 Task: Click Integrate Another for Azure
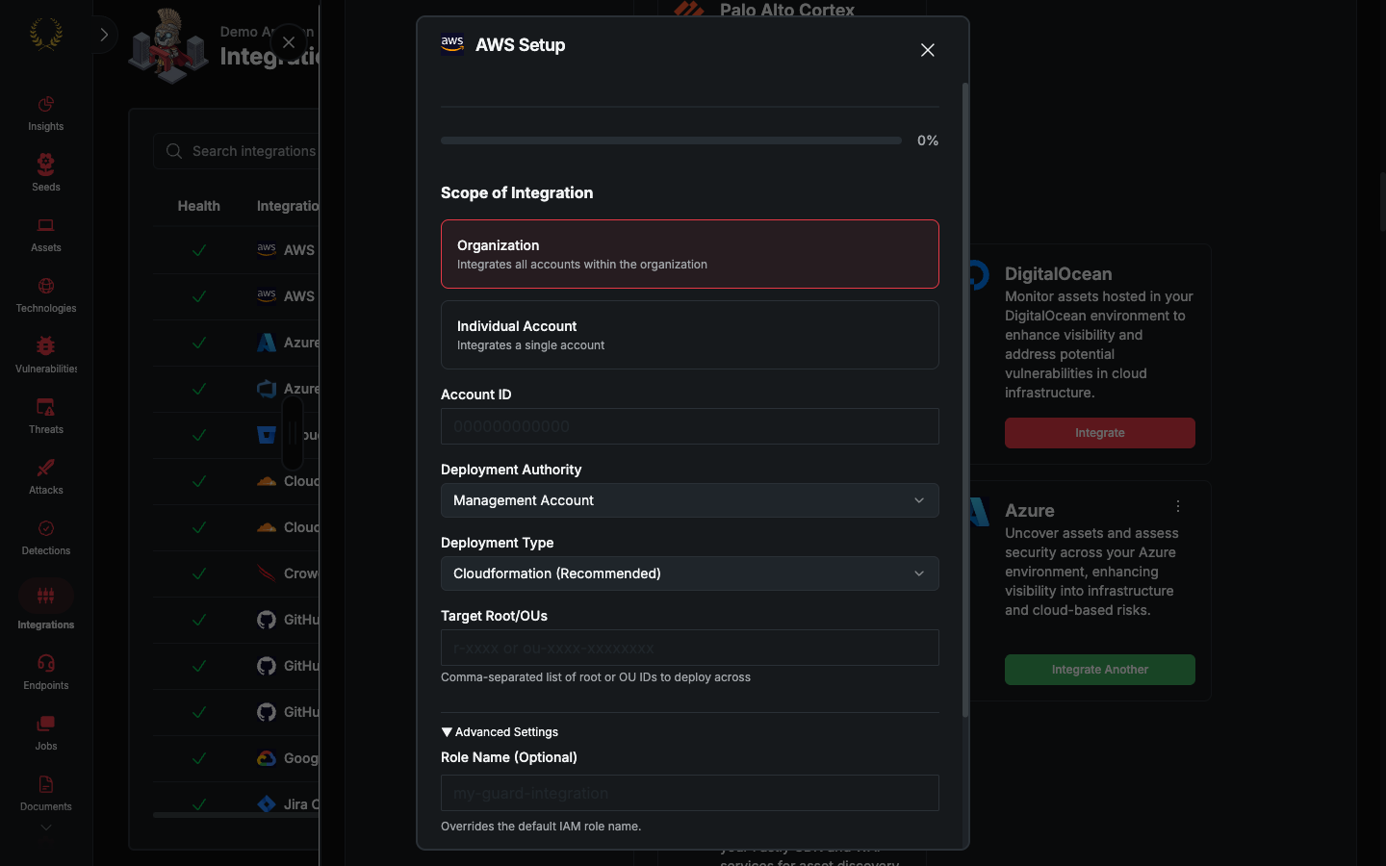click(1099, 670)
